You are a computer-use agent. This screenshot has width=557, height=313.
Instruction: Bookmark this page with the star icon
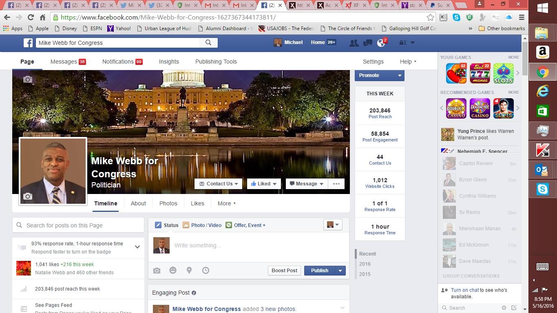430,18
